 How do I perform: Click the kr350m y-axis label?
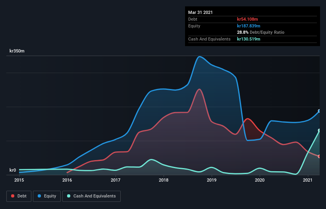pos(17,51)
